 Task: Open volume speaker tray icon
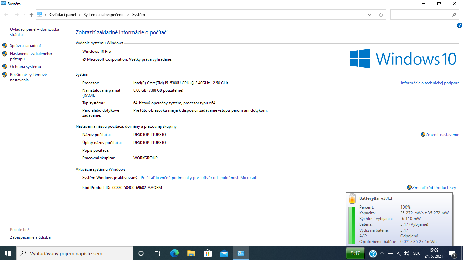coord(406,253)
